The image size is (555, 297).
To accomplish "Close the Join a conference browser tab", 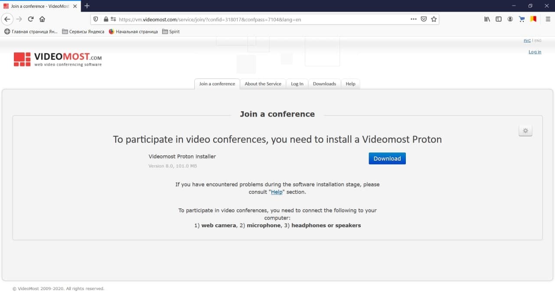I will [x=76, y=6].
